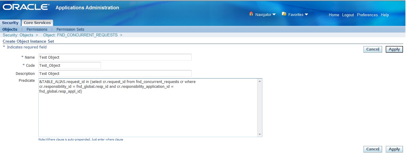Screen dimensions: 406x154
Task: Click the top Apply button
Action: point(394,49)
